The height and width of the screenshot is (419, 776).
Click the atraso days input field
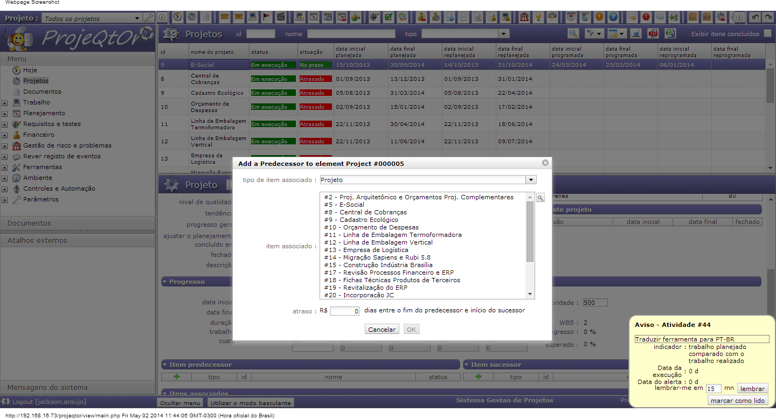tap(345, 311)
